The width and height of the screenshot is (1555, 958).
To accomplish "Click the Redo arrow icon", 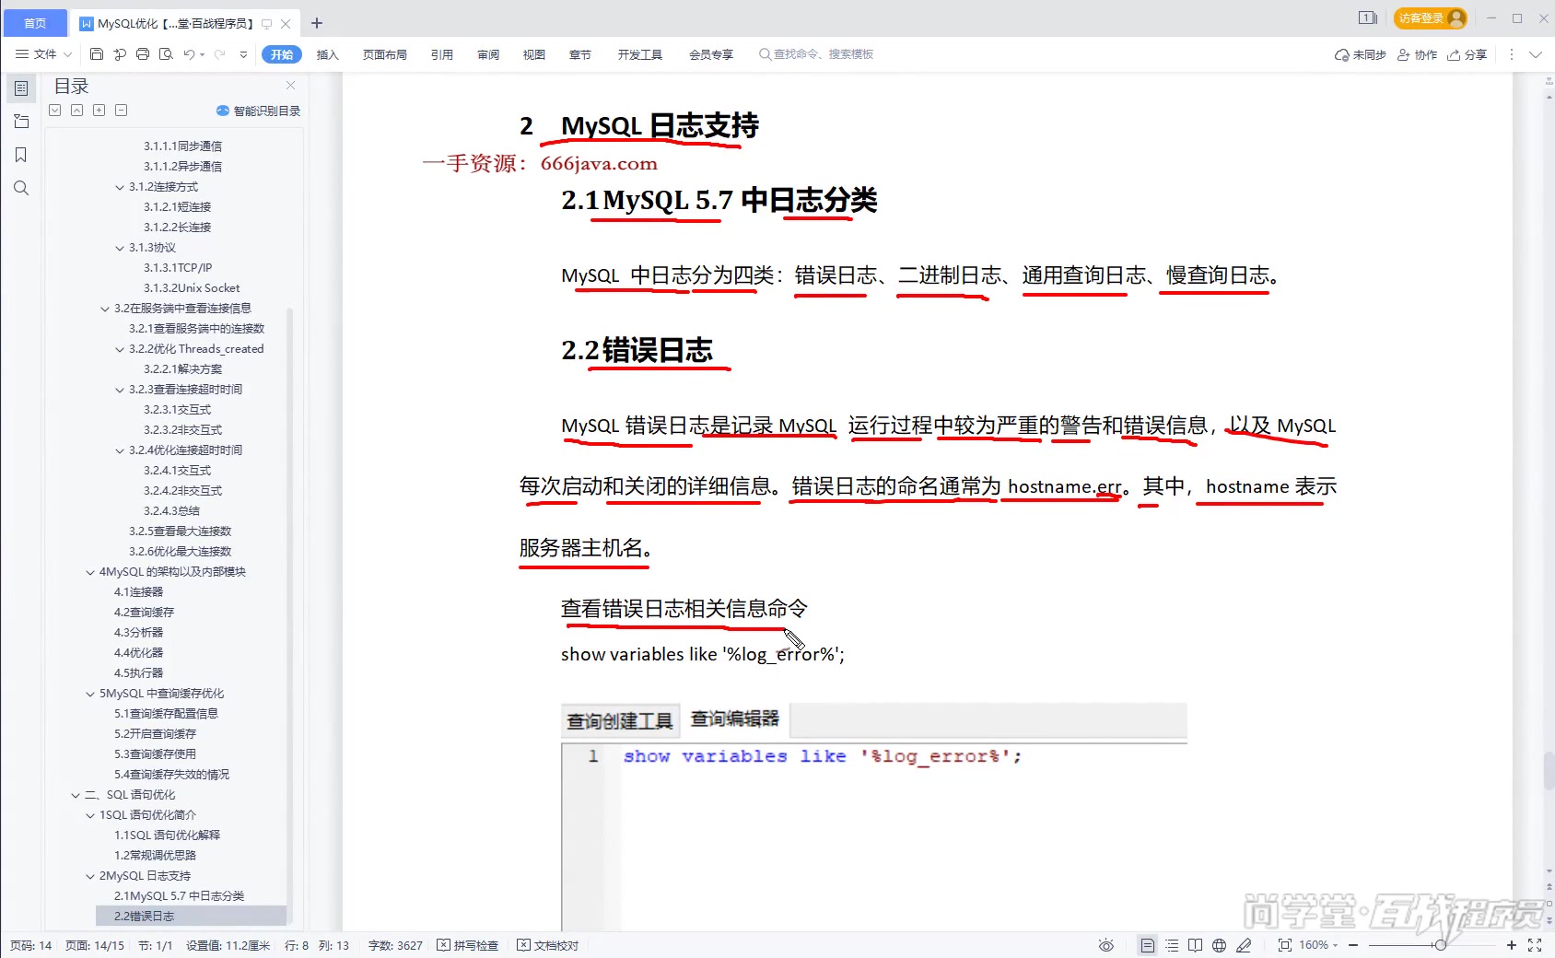I will 220,54.
